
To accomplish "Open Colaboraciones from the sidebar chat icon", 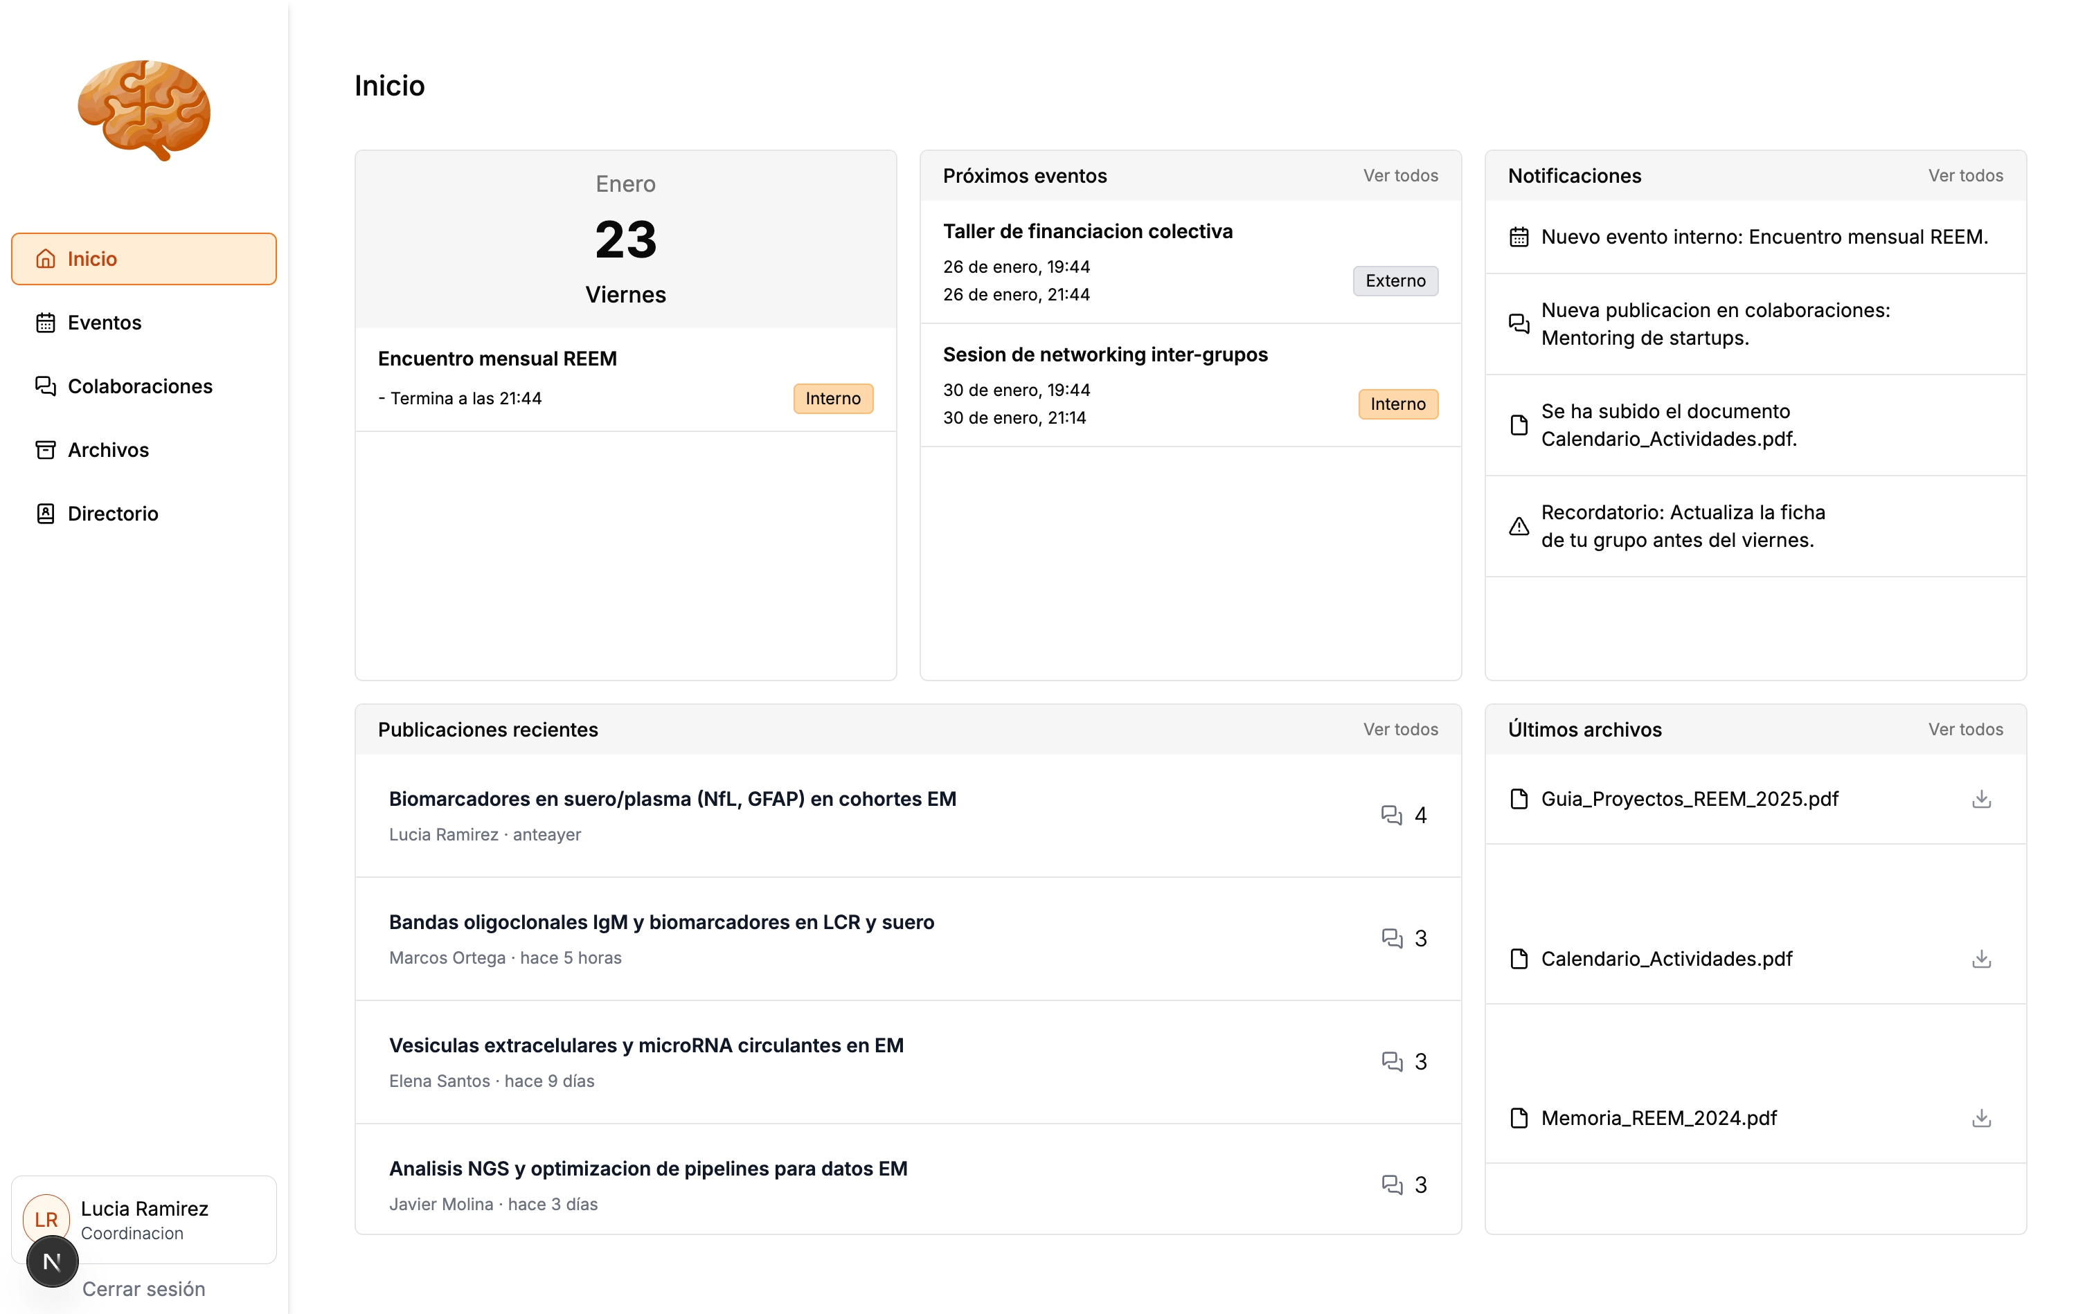I will (46, 386).
